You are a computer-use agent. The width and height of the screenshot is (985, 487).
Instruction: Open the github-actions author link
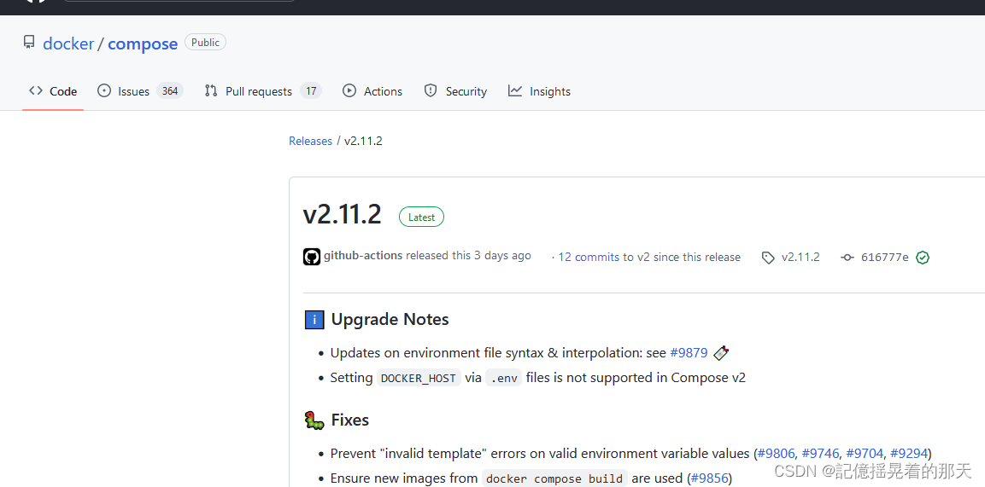(x=363, y=256)
